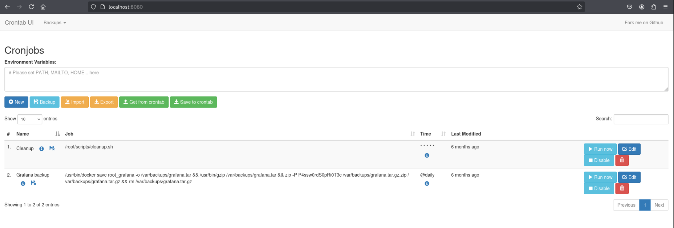Focus the Environment Variables text area

[336, 79]
